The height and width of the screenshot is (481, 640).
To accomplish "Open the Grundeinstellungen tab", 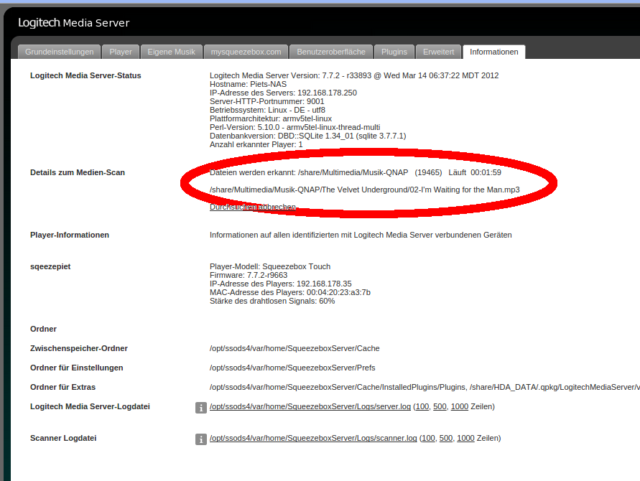I will coord(60,52).
